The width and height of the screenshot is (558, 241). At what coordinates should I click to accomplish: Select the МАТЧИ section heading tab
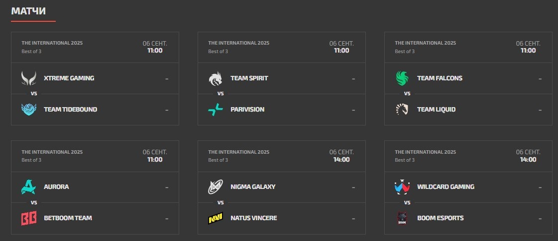point(28,11)
